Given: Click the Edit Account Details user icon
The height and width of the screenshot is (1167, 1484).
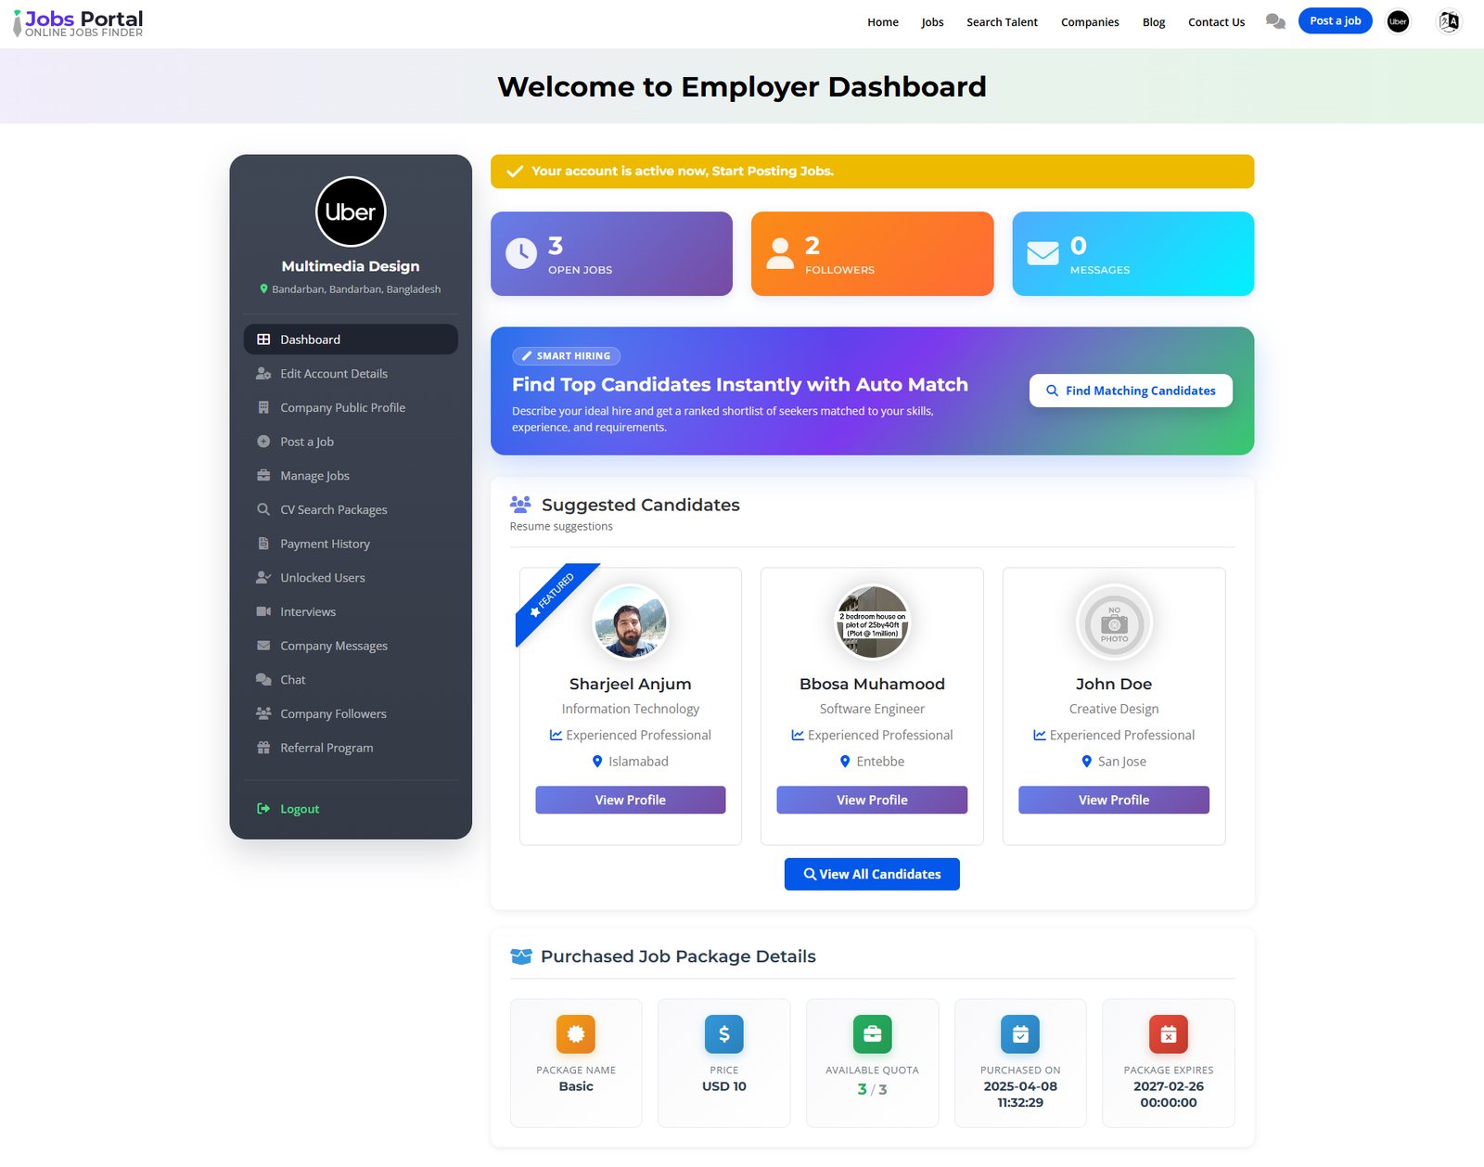Looking at the screenshot, I should pos(263,374).
